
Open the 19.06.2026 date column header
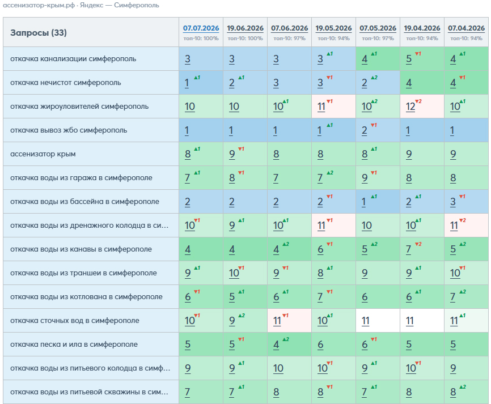(245, 28)
